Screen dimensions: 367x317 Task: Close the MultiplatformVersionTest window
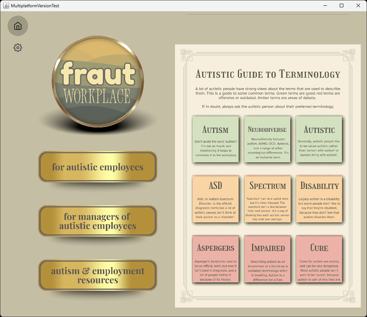(x=358, y=5)
